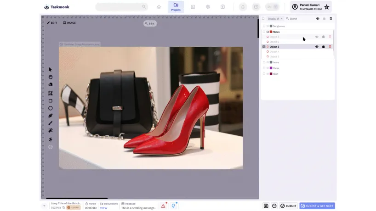Expand the Purse class group
The width and height of the screenshot is (376, 211).
(268, 68)
